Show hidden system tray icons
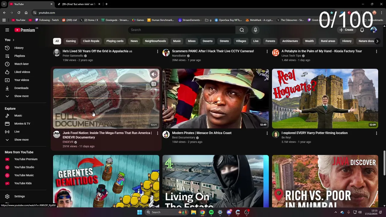386x217 pixels. point(336,212)
